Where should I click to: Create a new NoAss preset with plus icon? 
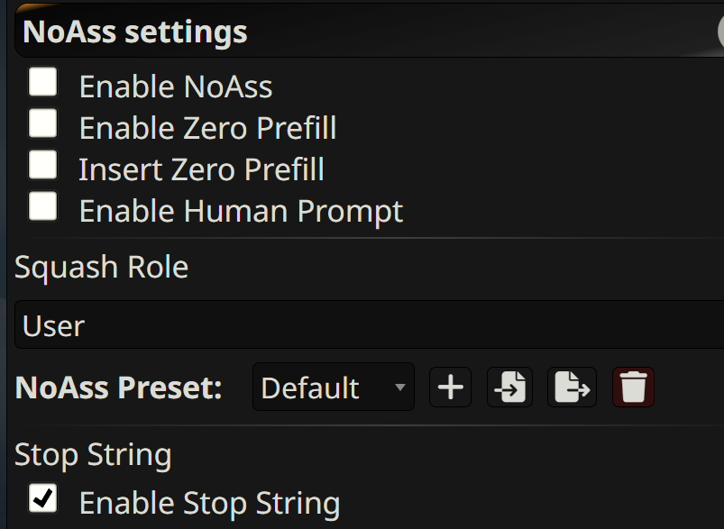[450, 388]
